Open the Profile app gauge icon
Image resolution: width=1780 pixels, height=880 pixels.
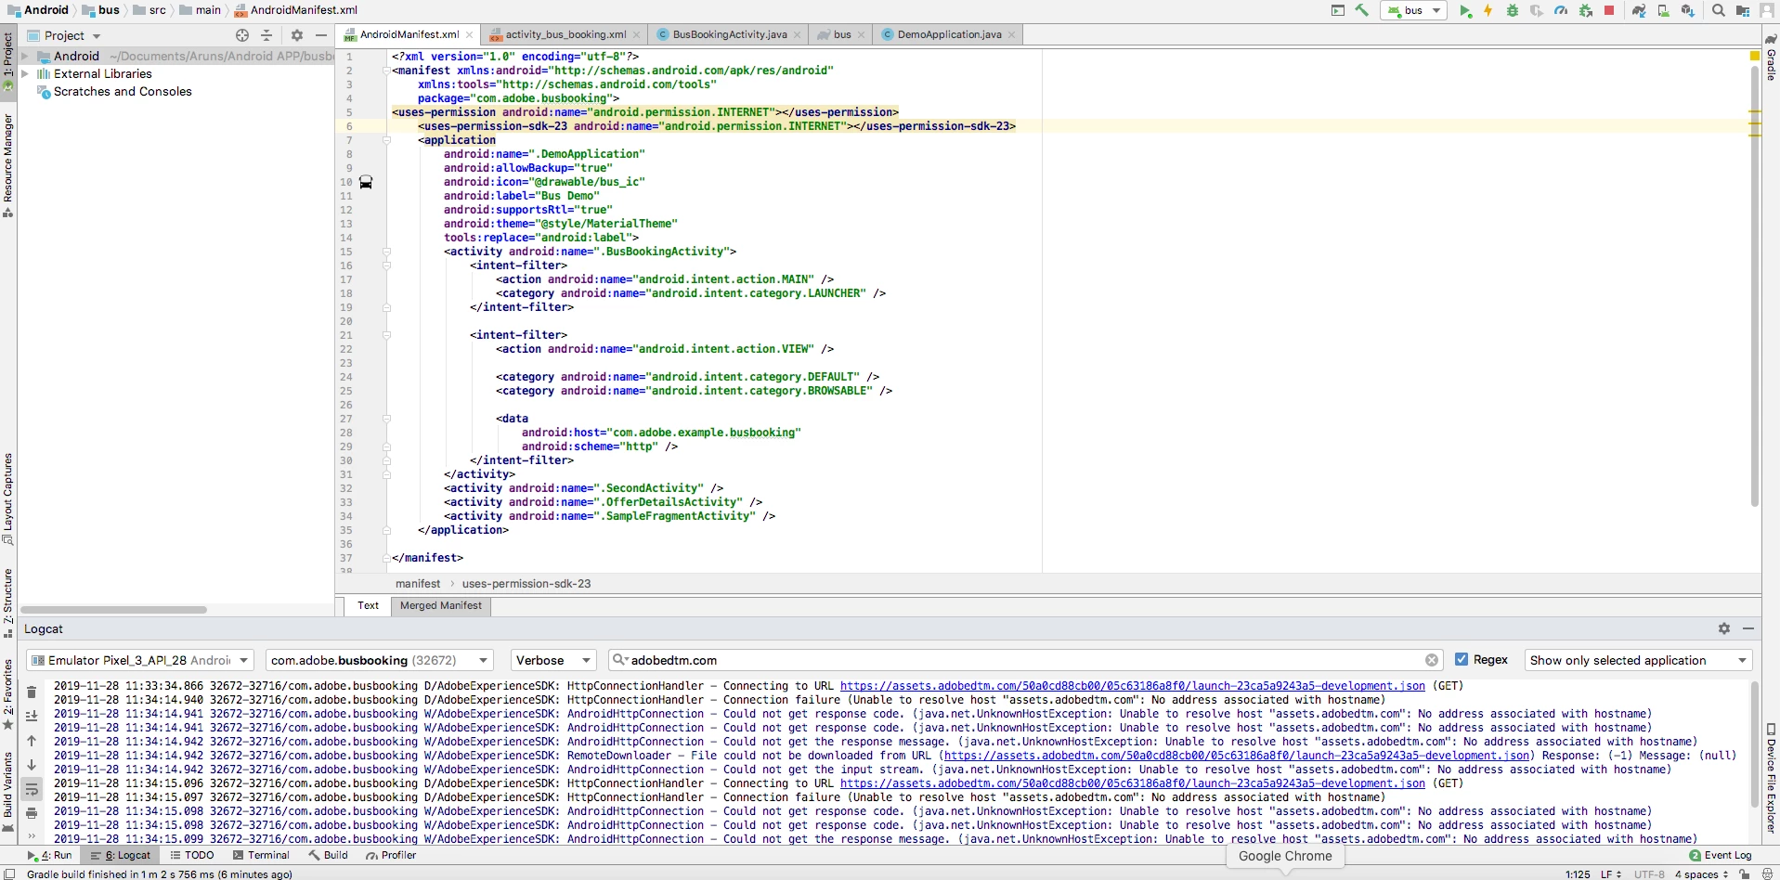[1561, 10]
